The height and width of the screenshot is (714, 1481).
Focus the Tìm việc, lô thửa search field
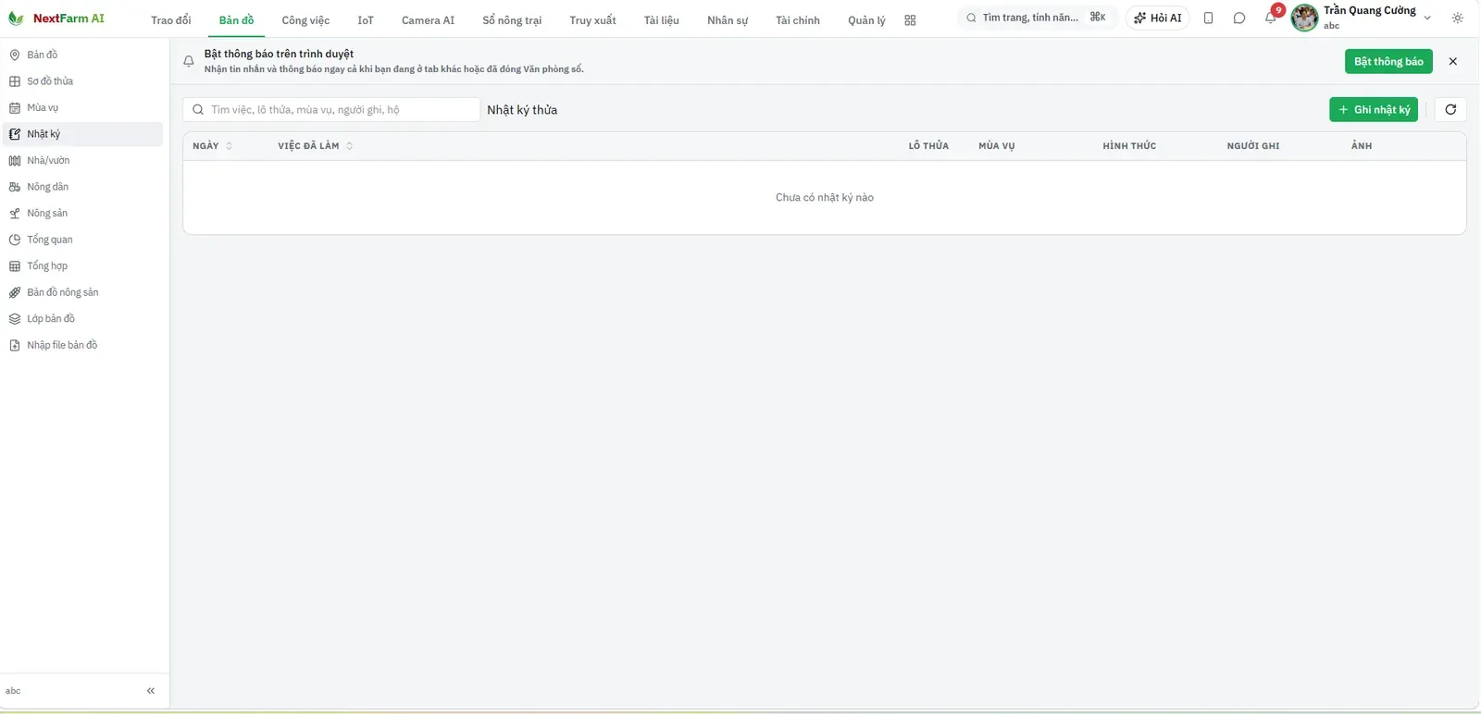point(331,109)
